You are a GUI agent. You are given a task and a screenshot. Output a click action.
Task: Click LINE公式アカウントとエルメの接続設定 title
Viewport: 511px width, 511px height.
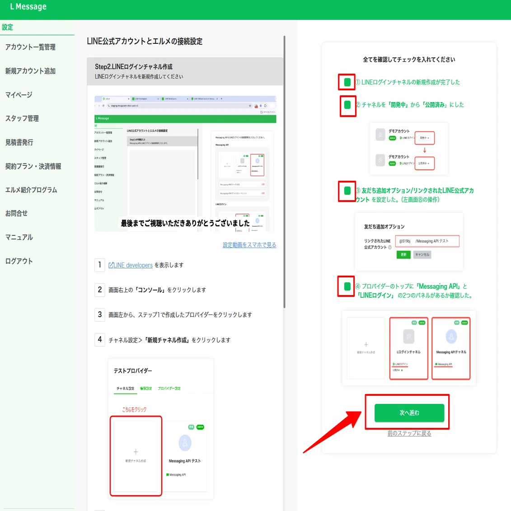coord(145,42)
